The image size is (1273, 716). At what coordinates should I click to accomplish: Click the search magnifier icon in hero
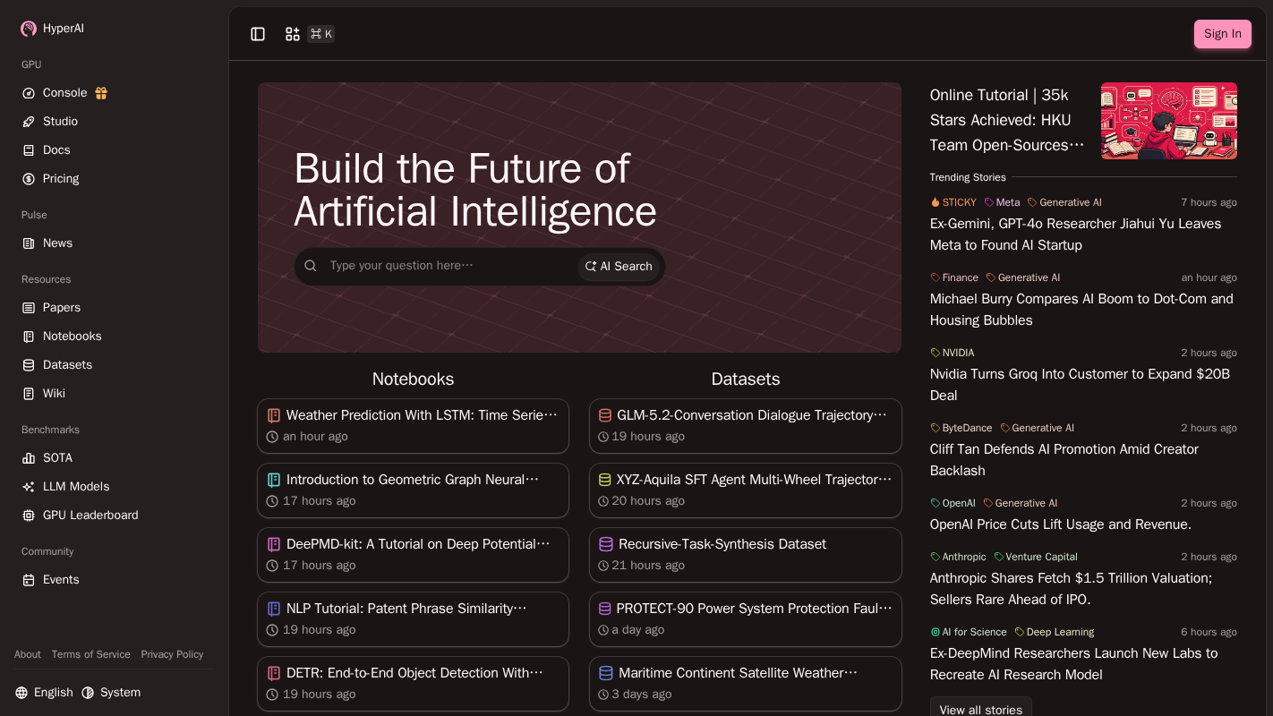[311, 266]
